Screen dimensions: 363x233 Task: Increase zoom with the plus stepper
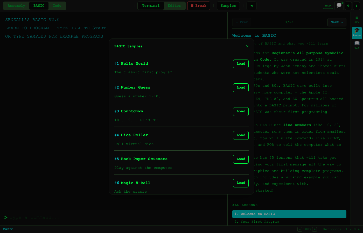(314, 229)
